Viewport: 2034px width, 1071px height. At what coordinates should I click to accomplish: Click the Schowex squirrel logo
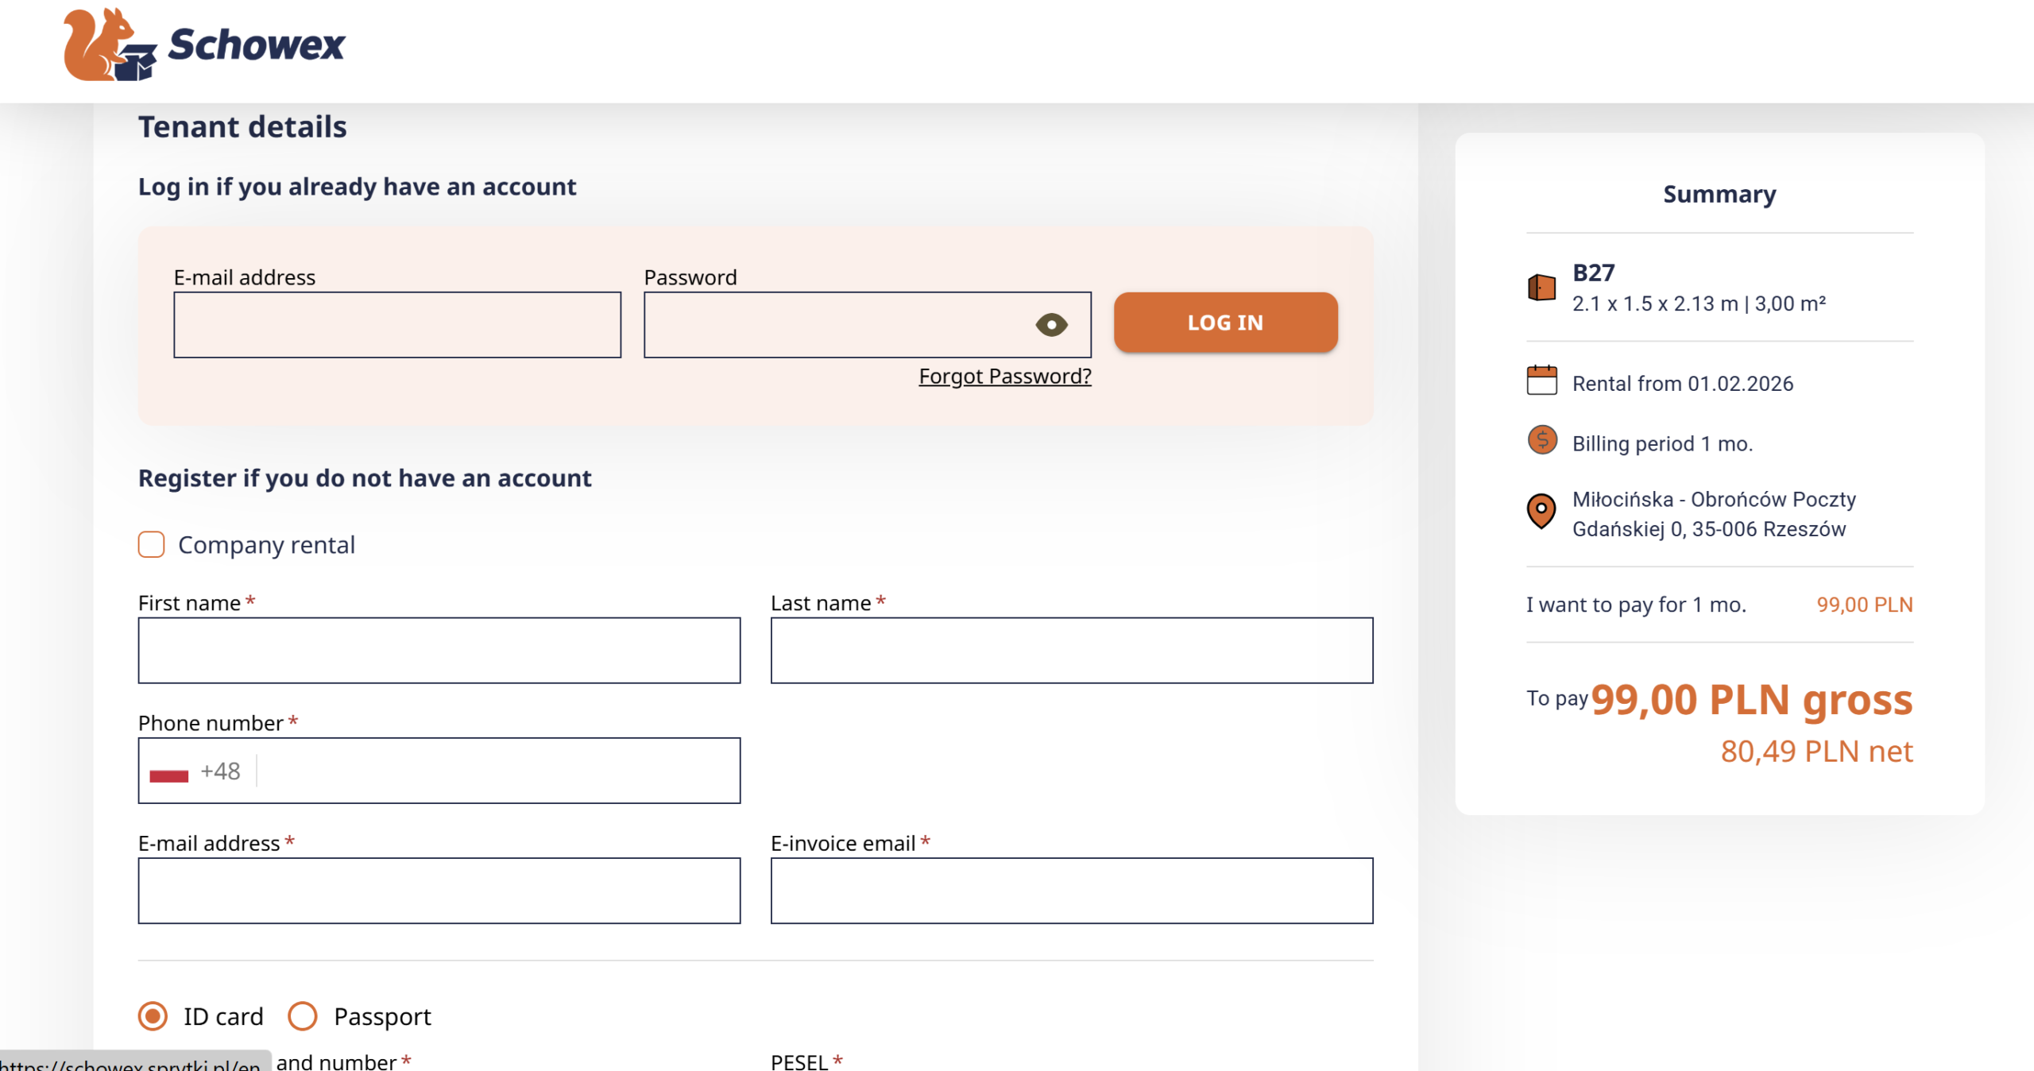107,44
